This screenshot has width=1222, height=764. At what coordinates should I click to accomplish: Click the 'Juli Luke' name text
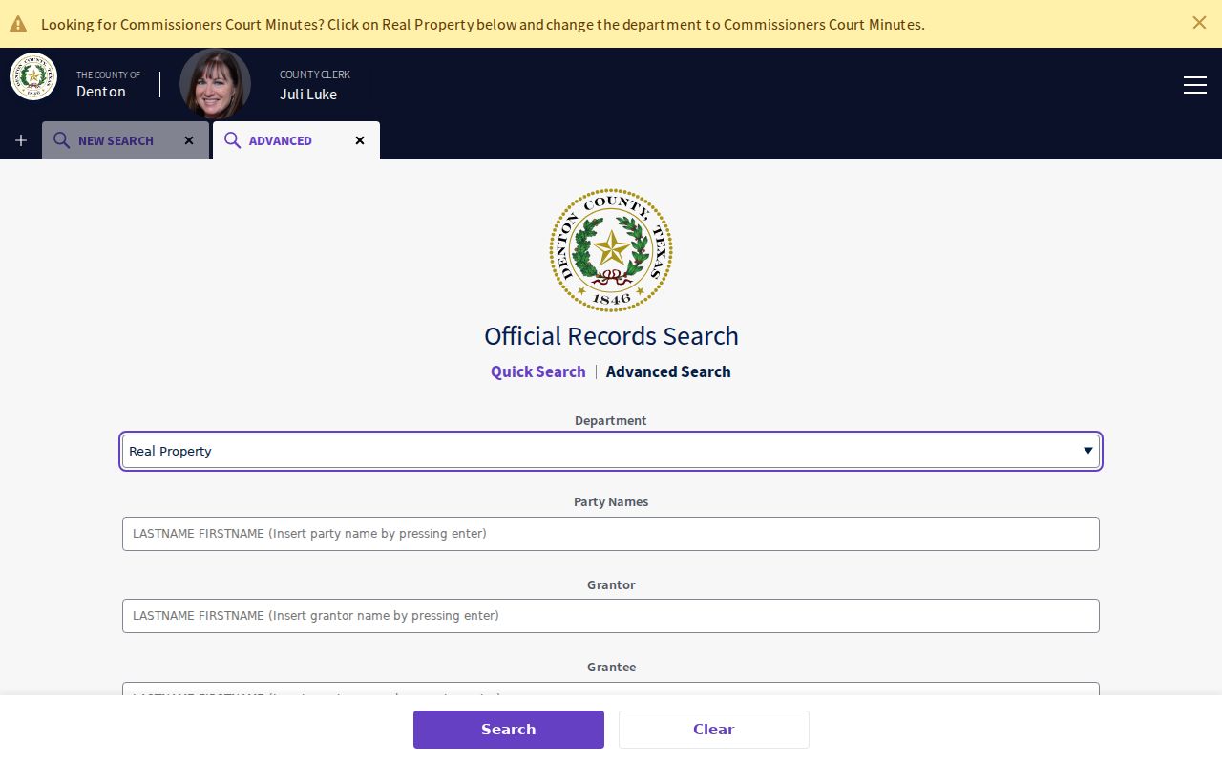tap(308, 94)
